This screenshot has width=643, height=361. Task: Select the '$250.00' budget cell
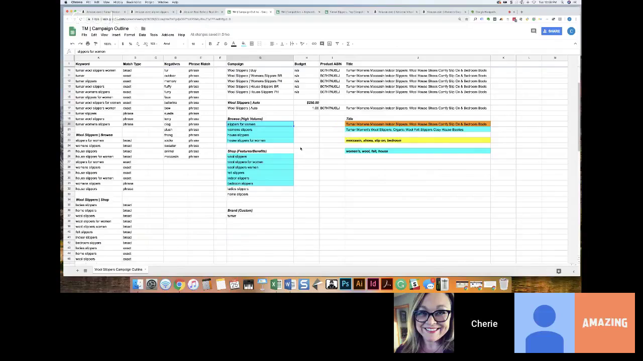[x=306, y=103]
